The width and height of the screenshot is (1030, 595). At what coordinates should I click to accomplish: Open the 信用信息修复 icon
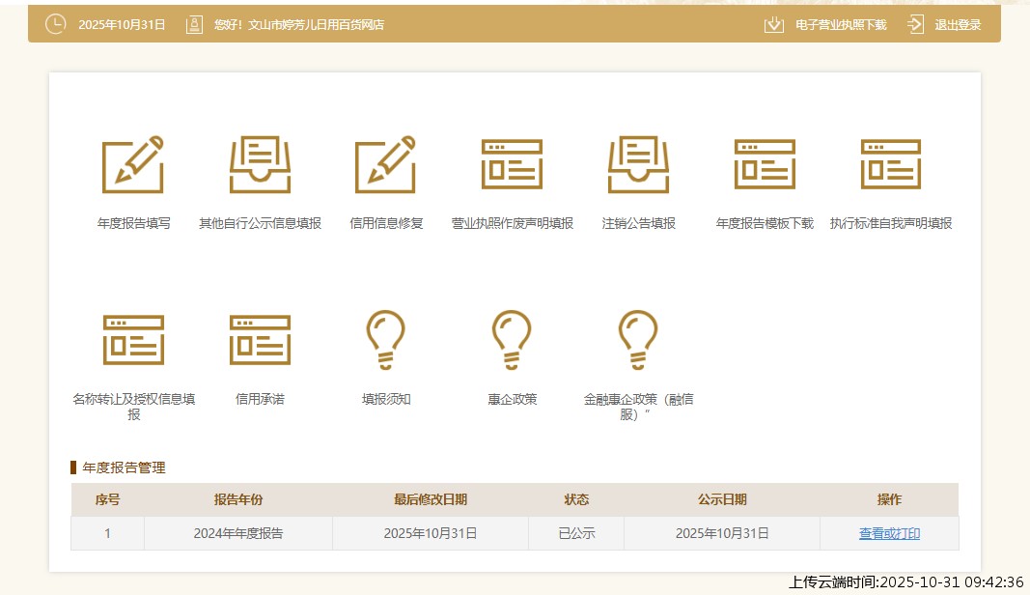coord(385,165)
